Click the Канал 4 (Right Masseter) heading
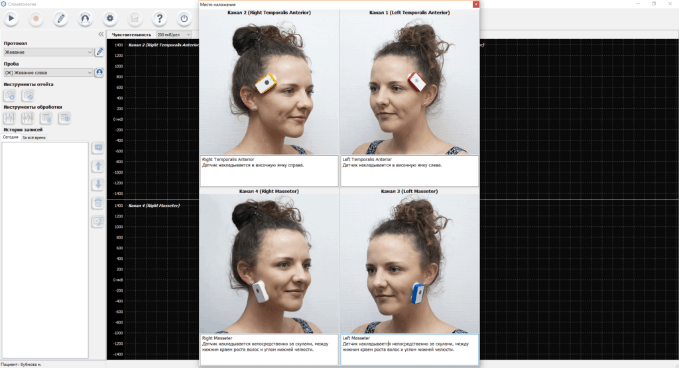This screenshot has width=679, height=368. (269, 191)
